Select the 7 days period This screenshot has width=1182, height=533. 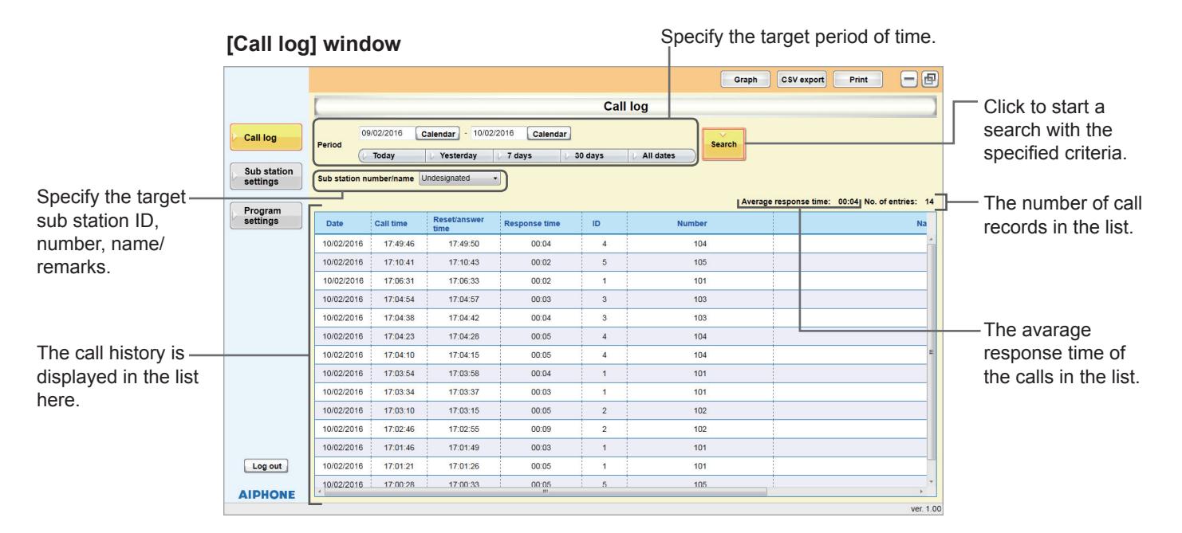coord(528,155)
